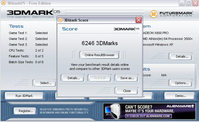199x122 pixels.
Task: Close the 3DMark05 main window
Action: coord(195,3)
